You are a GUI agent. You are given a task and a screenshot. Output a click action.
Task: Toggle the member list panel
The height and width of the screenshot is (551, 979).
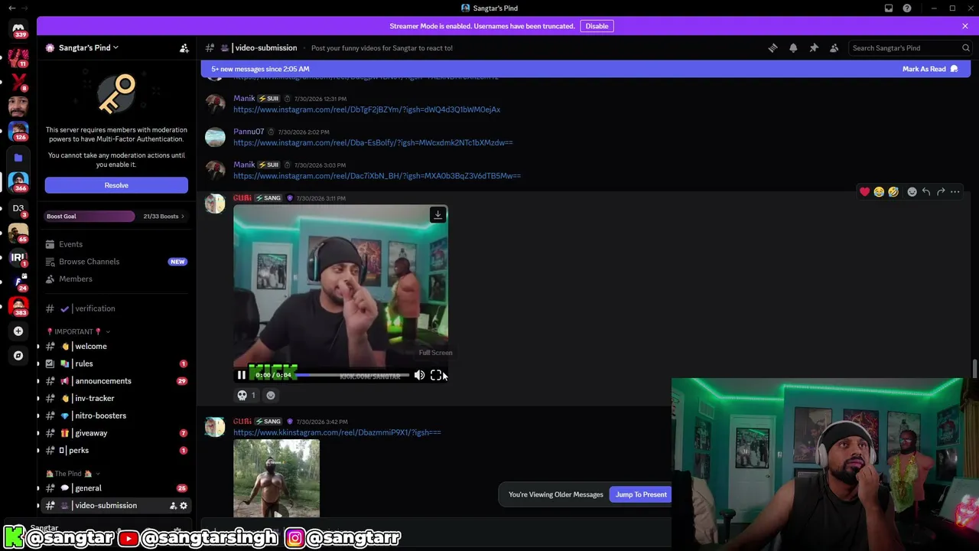pyautogui.click(x=834, y=47)
